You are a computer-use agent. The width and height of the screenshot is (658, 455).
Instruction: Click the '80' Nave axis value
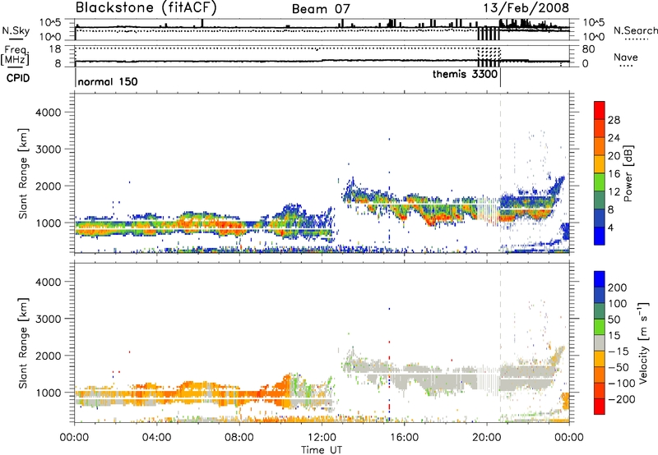tap(588, 49)
